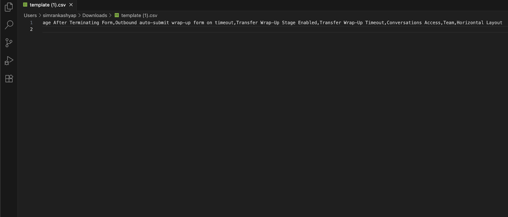Open the Extensions view icon

click(9, 78)
